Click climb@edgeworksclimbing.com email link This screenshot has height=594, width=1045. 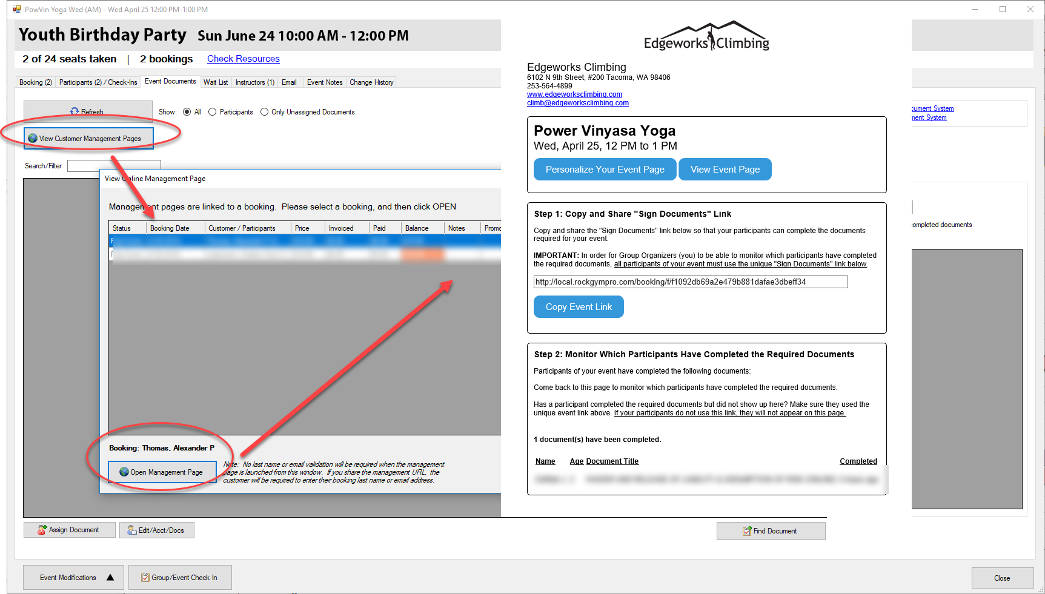pos(578,103)
